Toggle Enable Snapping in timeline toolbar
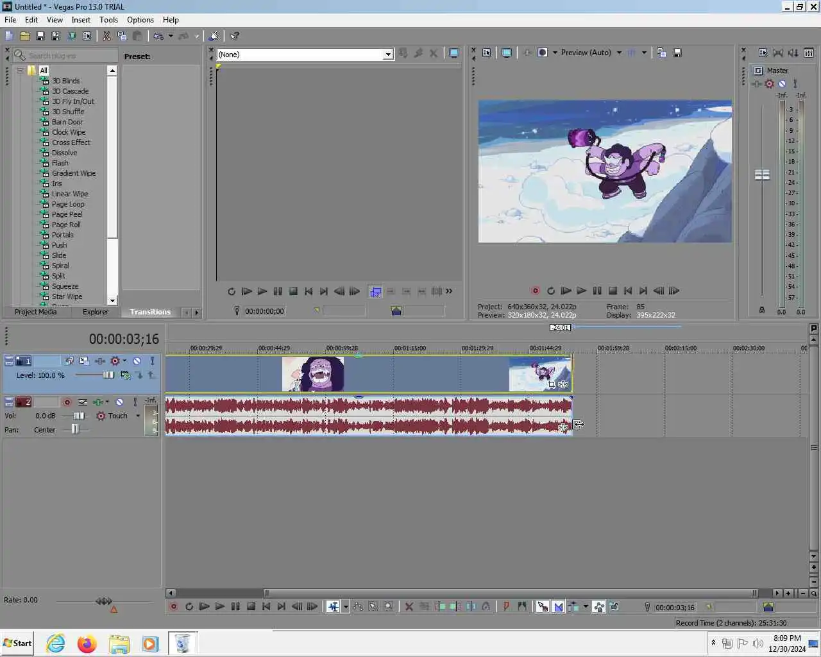This screenshot has height=657, width=821. tap(543, 606)
